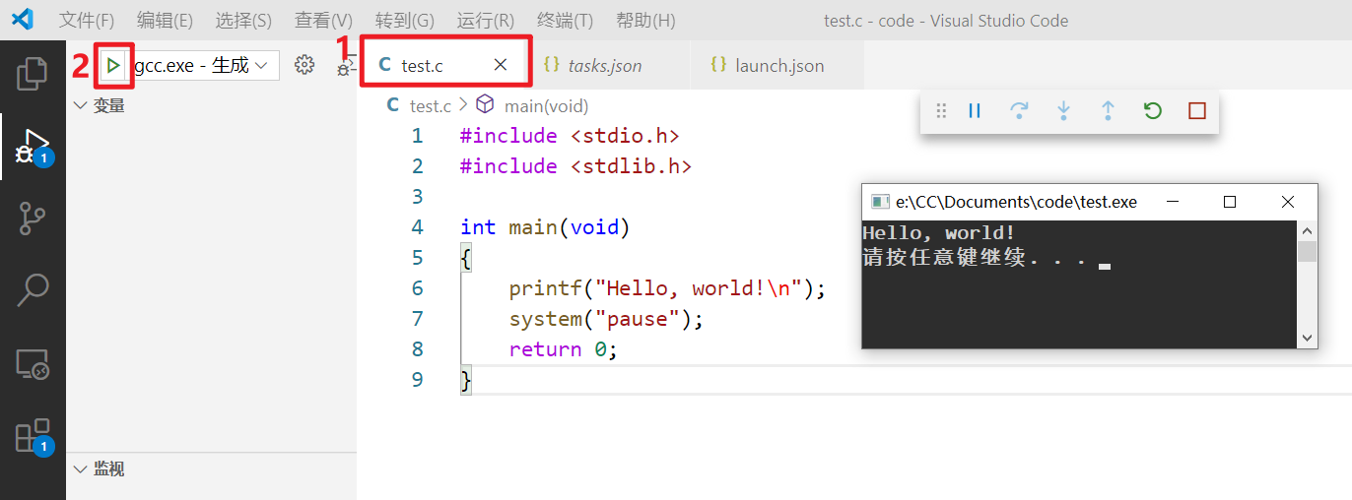The image size is (1352, 500).
Task: Switch to the test.c tab
Action: click(x=442, y=65)
